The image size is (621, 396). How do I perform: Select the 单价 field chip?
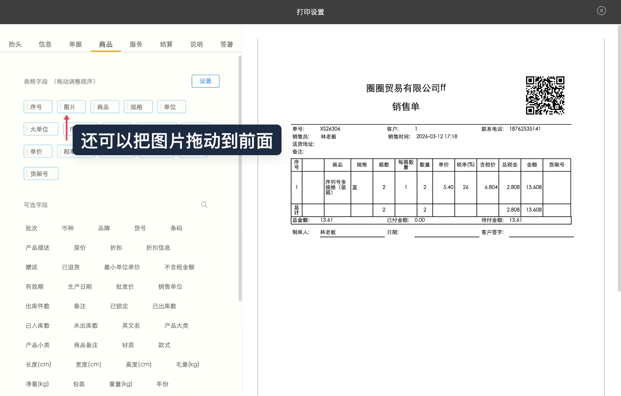pyautogui.click(x=38, y=151)
